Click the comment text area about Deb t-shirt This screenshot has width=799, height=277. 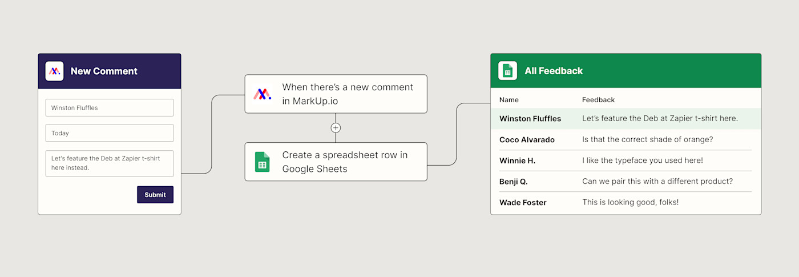coord(110,163)
